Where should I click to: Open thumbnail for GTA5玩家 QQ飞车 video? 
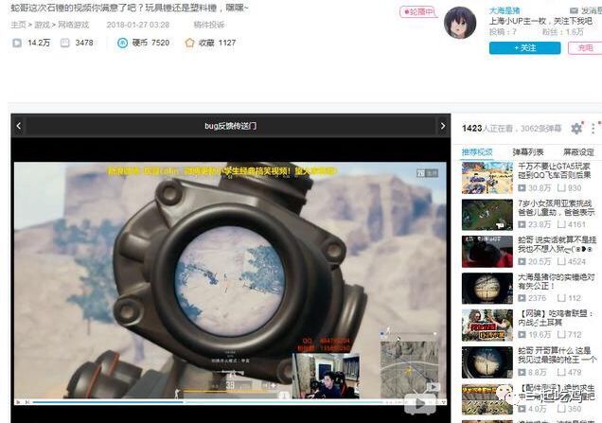coord(487,178)
